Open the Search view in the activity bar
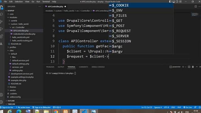 [x=1, y=14]
